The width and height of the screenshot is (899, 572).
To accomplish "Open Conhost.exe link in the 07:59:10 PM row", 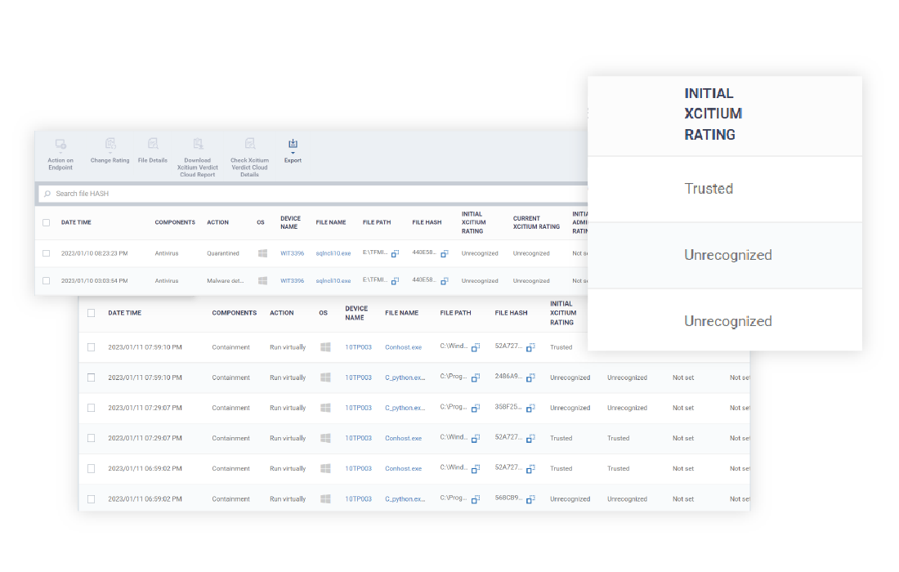I will pos(403,347).
